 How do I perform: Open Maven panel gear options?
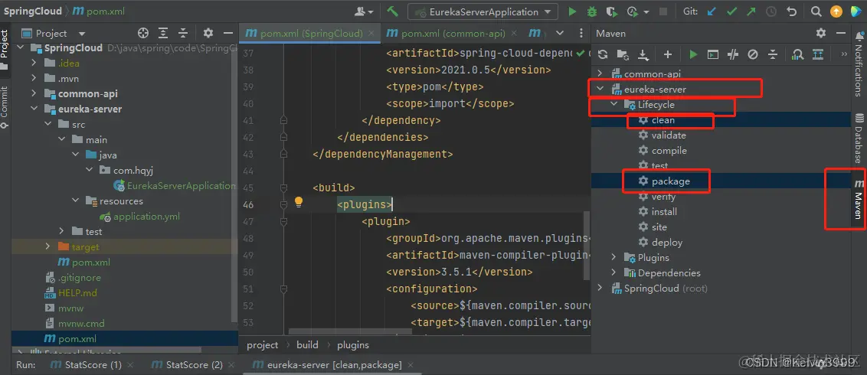[x=821, y=33]
